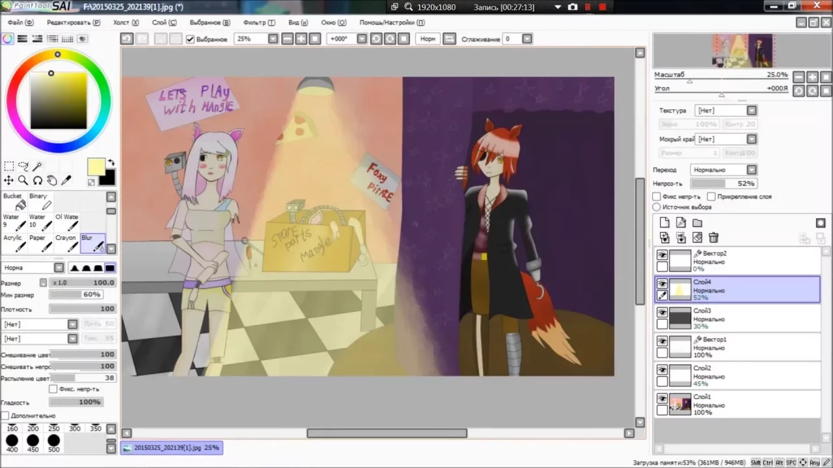Select the hand pan tool
The width and height of the screenshot is (833, 468).
51,181
